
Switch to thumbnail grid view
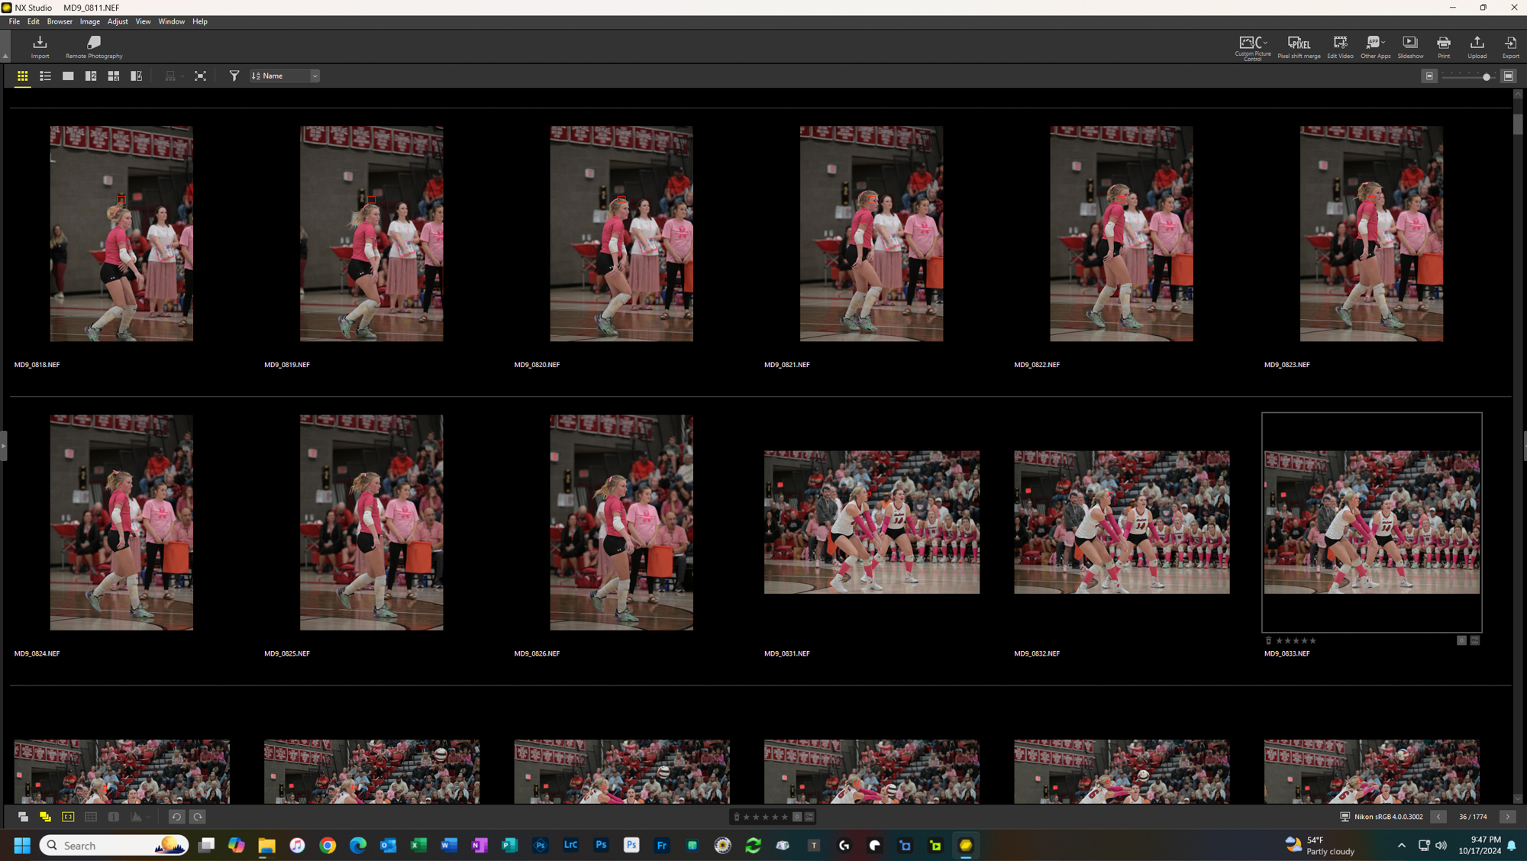[x=22, y=76]
